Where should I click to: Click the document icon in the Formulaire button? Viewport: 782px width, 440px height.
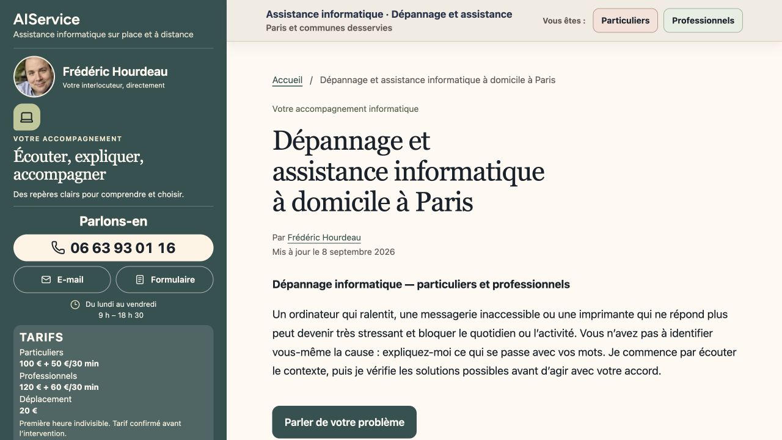point(140,279)
